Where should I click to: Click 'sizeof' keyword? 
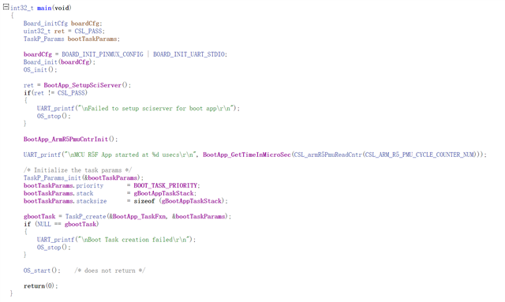tap(144, 201)
